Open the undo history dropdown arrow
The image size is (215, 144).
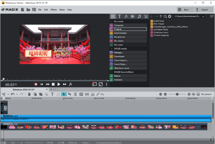17,94
